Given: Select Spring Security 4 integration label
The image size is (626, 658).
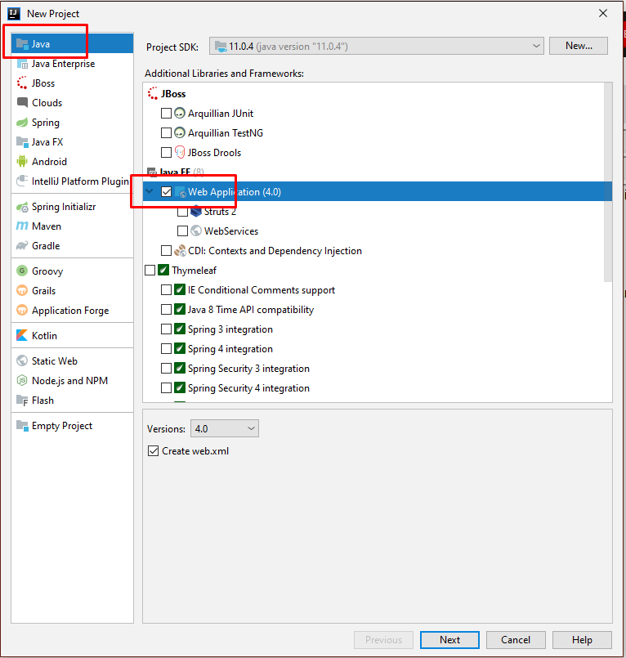Looking at the screenshot, I should point(248,387).
